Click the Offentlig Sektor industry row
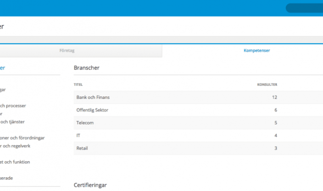Image resolution: width=323 pixels, height=191 pixels. click(x=92, y=110)
